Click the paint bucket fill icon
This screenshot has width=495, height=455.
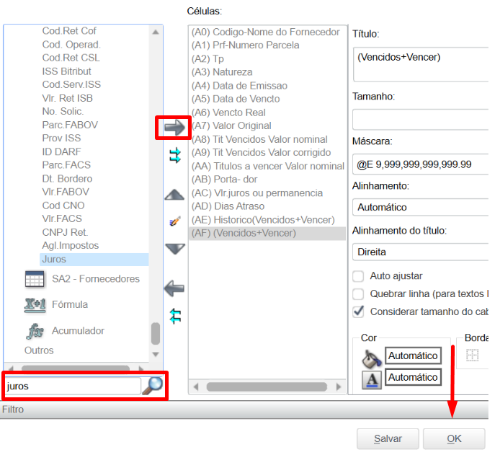pos(371,359)
